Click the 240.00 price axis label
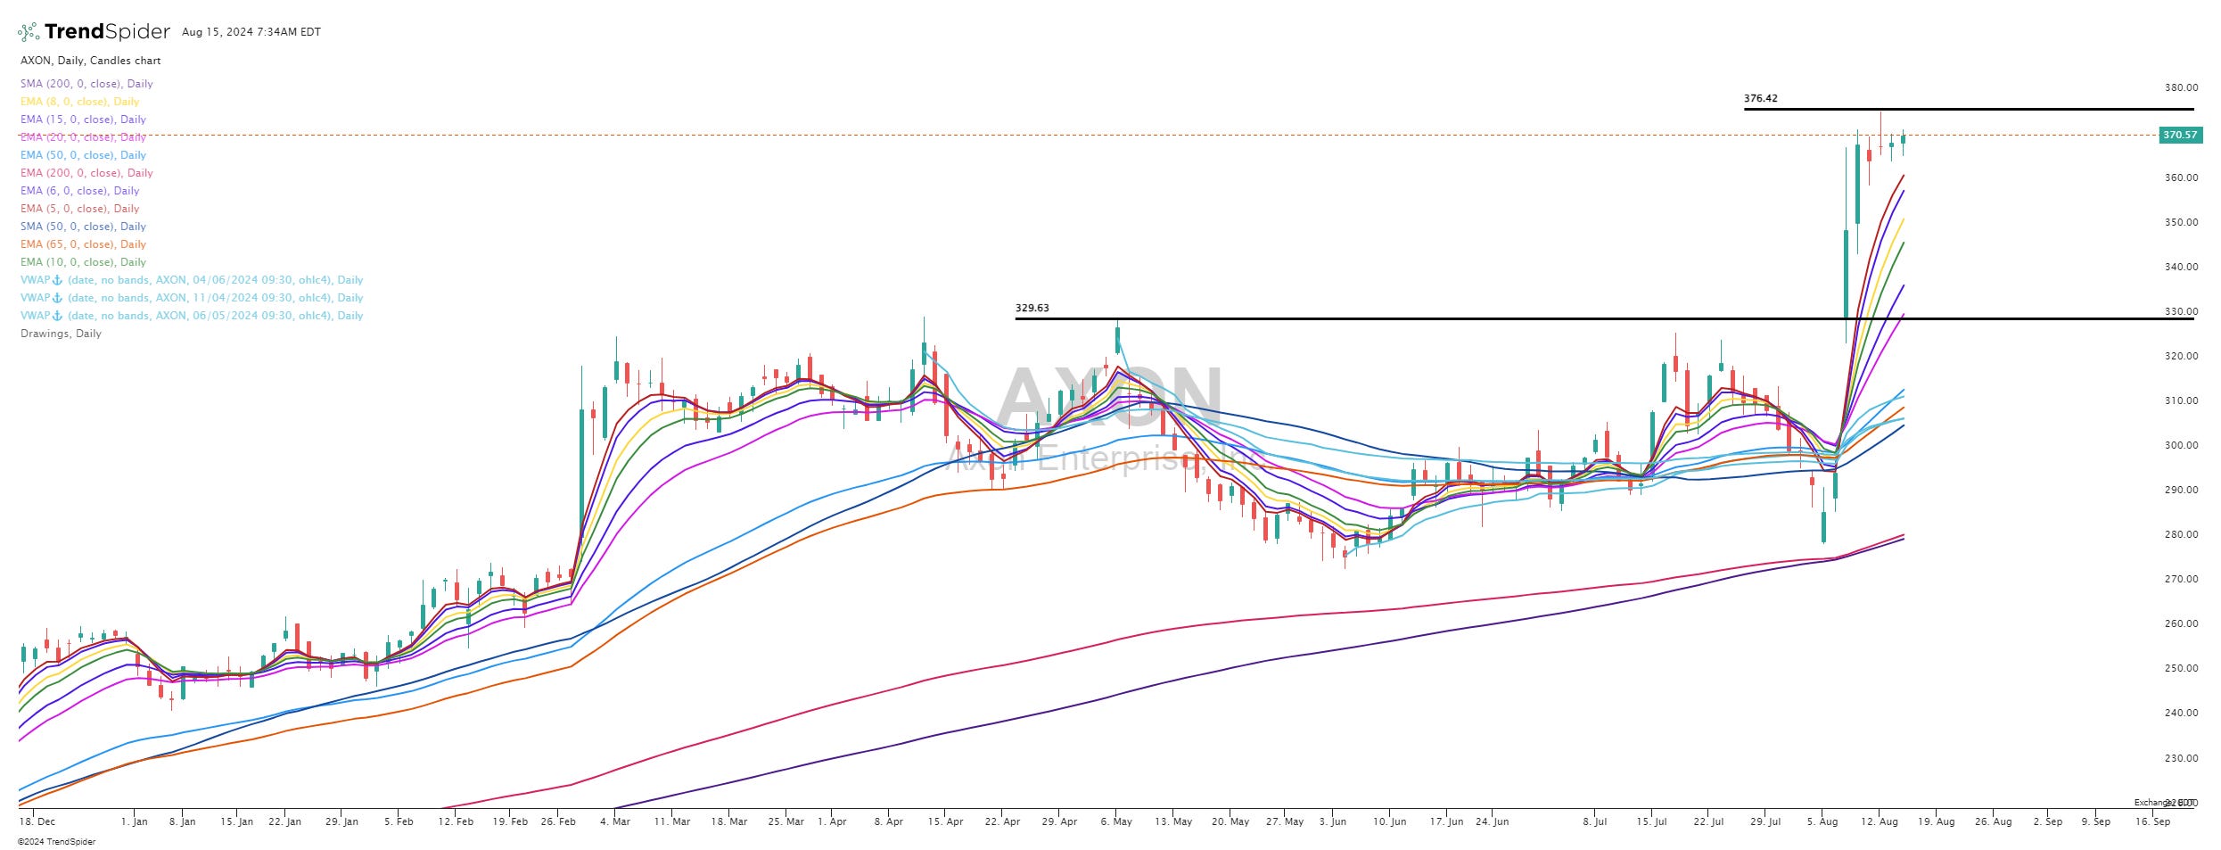Image resolution: width=2221 pixels, height=850 pixels. point(2181,713)
